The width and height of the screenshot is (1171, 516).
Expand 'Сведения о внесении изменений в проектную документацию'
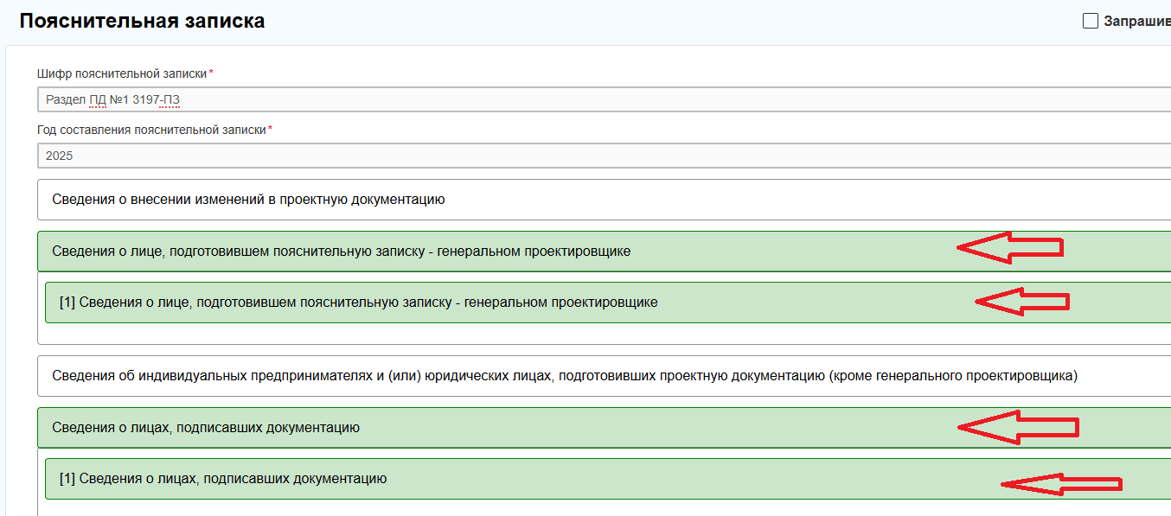click(x=248, y=200)
